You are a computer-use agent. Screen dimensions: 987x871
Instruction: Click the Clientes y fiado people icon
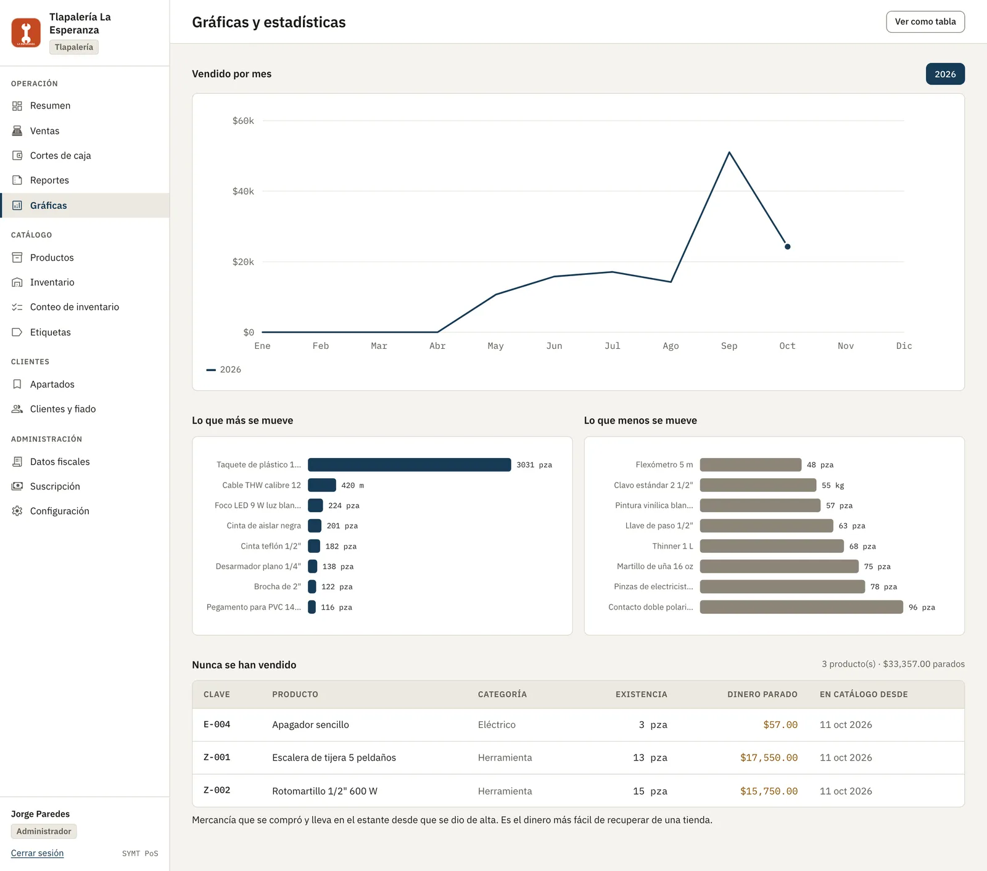(x=17, y=409)
